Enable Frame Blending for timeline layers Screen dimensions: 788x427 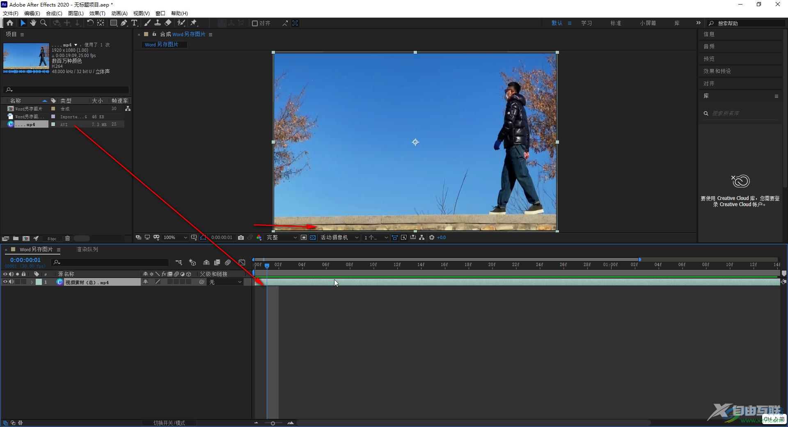click(217, 262)
